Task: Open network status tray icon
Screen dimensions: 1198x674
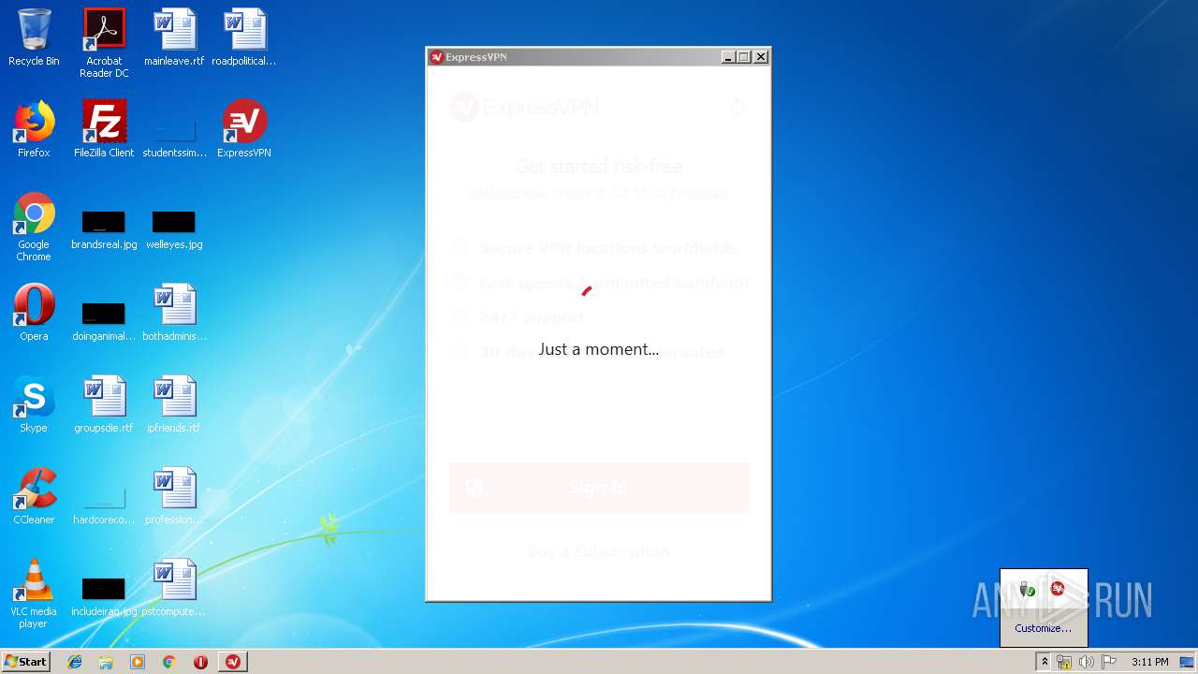Action: [1064, 662]
